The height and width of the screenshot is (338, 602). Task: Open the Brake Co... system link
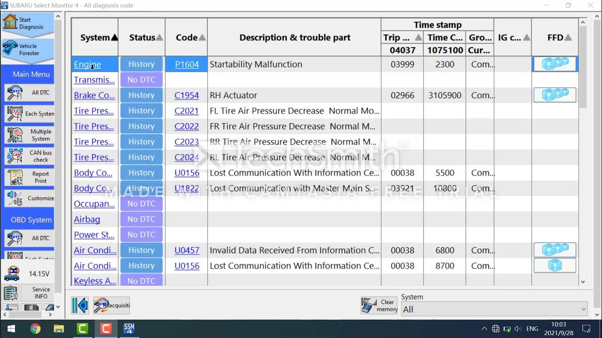(94, 95)
